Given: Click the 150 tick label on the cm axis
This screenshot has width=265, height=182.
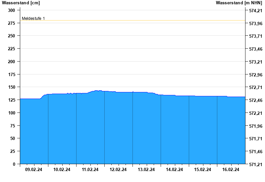Looking at the screenshot, I should click(x=12, y=87).
